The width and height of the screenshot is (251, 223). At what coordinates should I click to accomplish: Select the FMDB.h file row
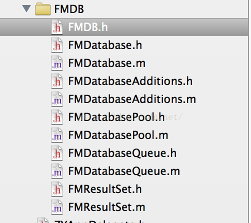click(x=124, y=27)
